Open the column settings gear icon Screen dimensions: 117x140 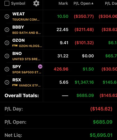[x=36, y=3]
